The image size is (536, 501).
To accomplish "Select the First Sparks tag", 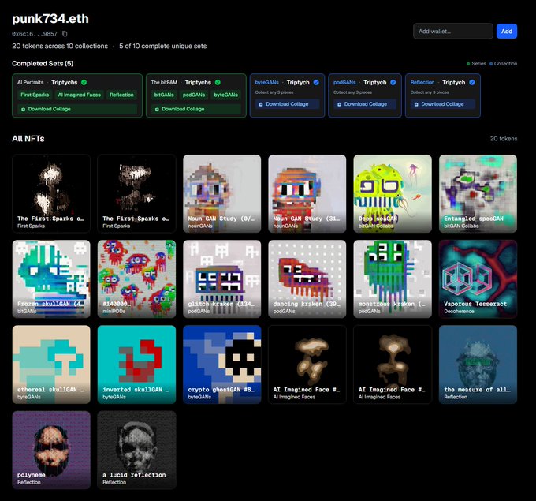I will pyautogui.click(x=35, y=95).
